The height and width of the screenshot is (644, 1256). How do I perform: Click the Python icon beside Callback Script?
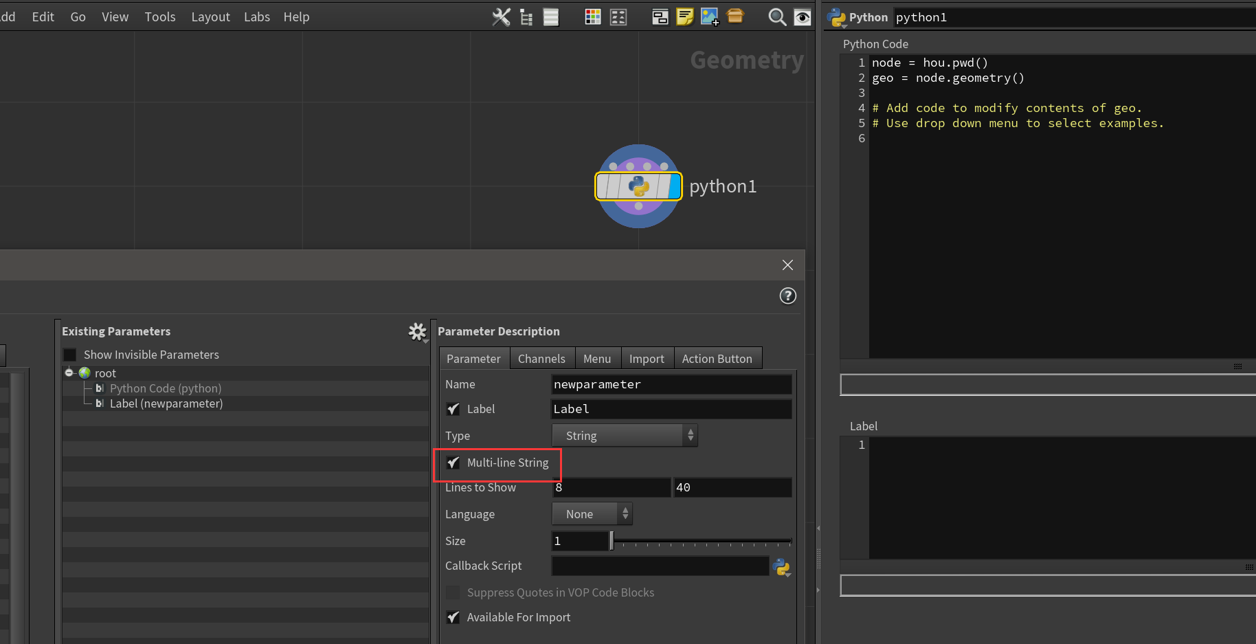point(782,567)
